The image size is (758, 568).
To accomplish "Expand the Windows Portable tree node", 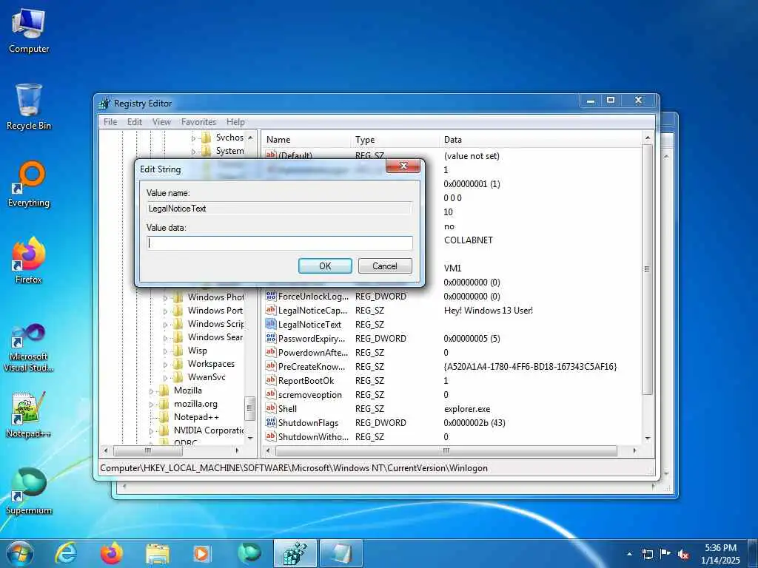I will [x=165, y=311].
